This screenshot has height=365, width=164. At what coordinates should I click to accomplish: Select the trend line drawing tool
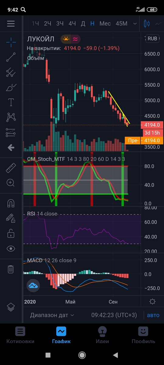(11, 57)
